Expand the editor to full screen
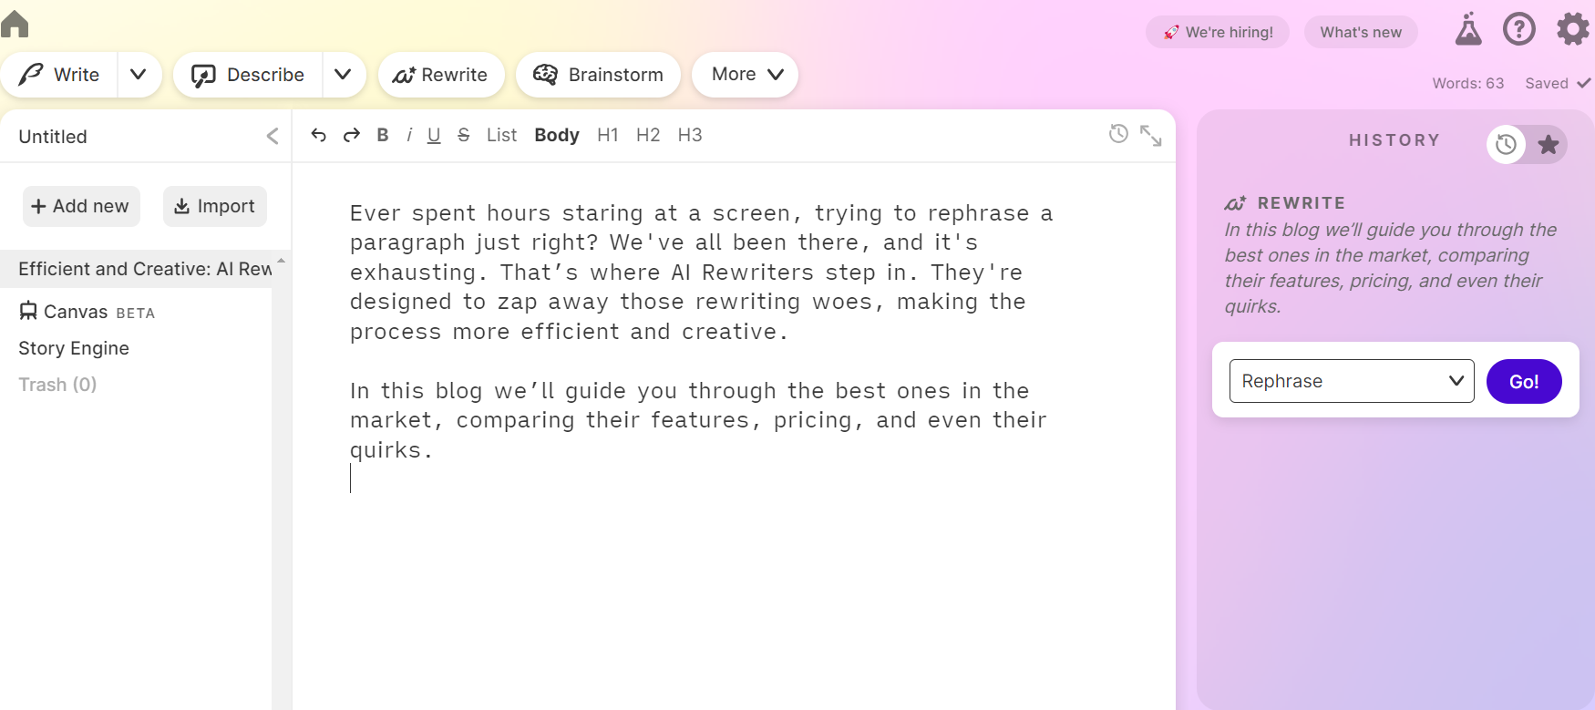Image resolution: width=1595 pixels, height=710 pixels. pos(1151,136)
